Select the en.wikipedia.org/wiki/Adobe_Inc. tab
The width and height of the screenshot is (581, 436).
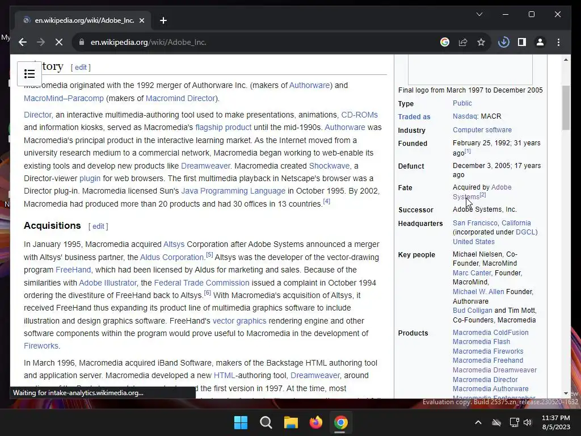coord(83,20)
